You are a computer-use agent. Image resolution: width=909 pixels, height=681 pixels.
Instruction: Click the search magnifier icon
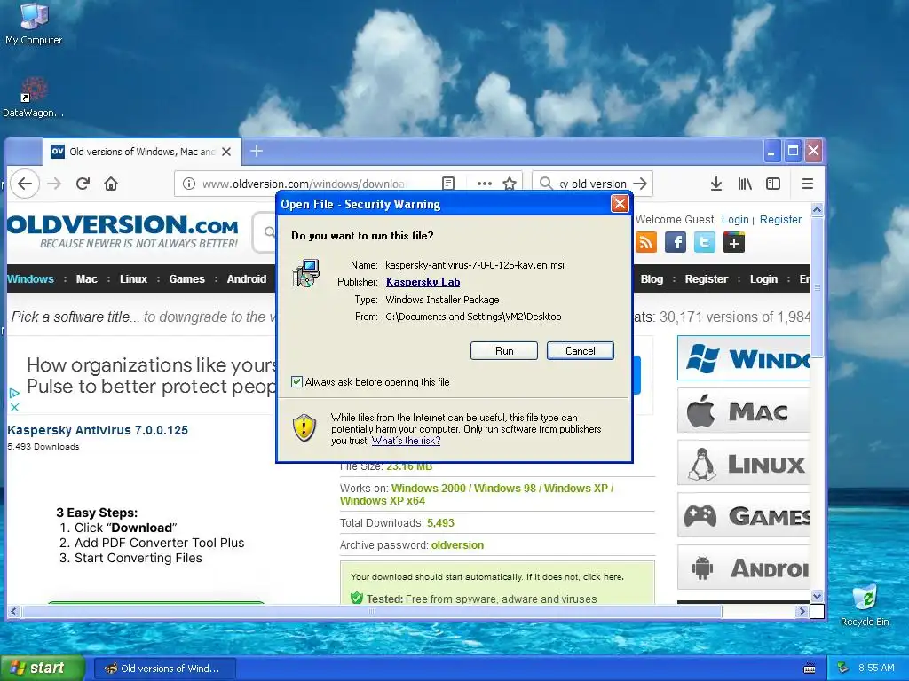pos(546,184)
